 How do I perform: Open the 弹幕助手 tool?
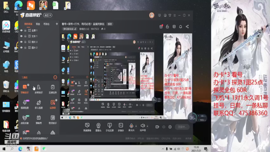point(25,89)
